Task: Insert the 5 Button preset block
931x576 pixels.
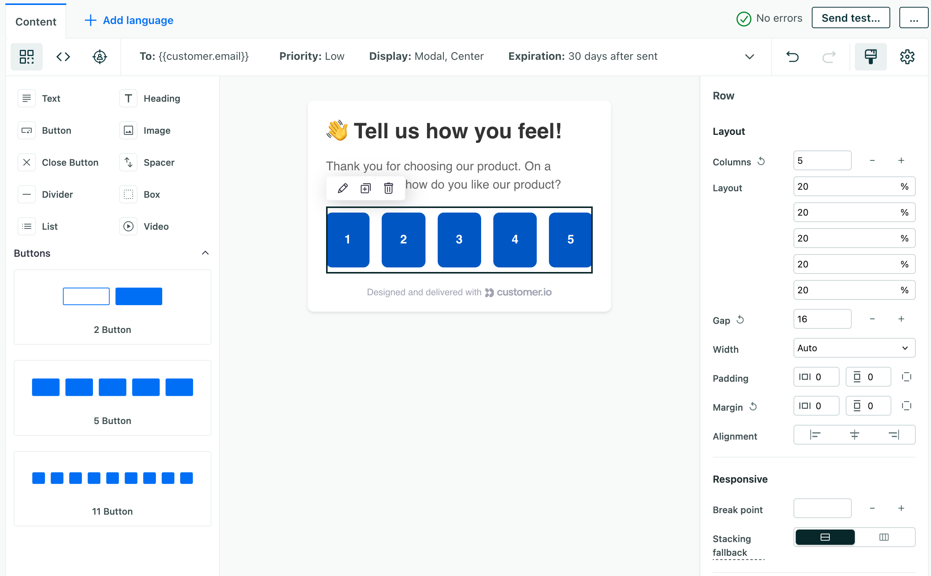Action: click(x=112, y=397)
